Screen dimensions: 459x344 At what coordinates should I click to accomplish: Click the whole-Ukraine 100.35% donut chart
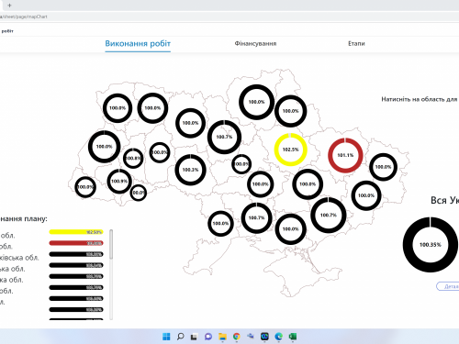click(431, 245)
